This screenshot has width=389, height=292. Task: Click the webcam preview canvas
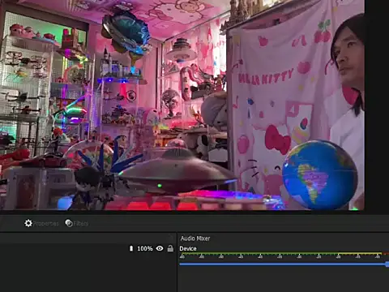click(x=182, y=105)
